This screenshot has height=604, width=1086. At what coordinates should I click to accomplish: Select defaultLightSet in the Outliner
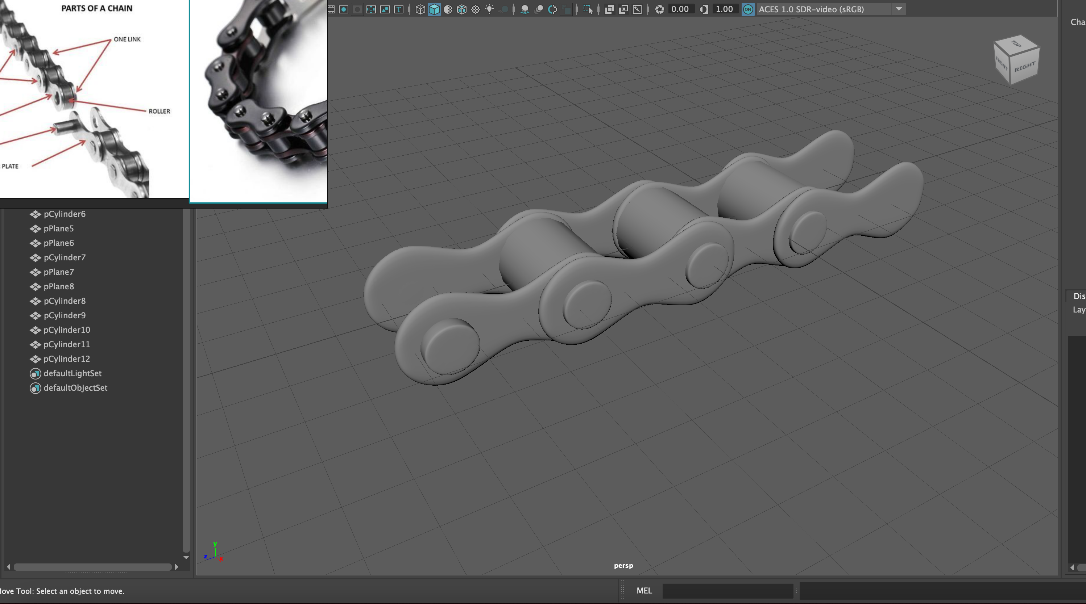72,373
